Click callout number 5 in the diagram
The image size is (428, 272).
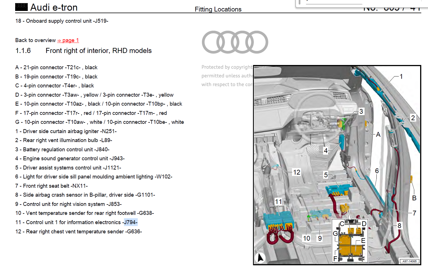tap(326, 175)
